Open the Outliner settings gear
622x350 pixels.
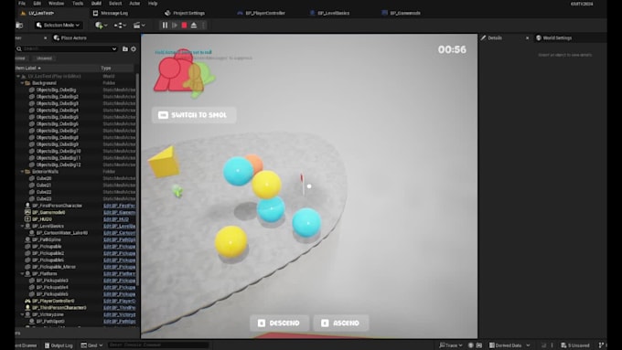[x=134, y=48]
